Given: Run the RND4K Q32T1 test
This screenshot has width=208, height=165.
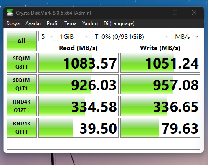Looking at the screenshot, I should [22, 106].
